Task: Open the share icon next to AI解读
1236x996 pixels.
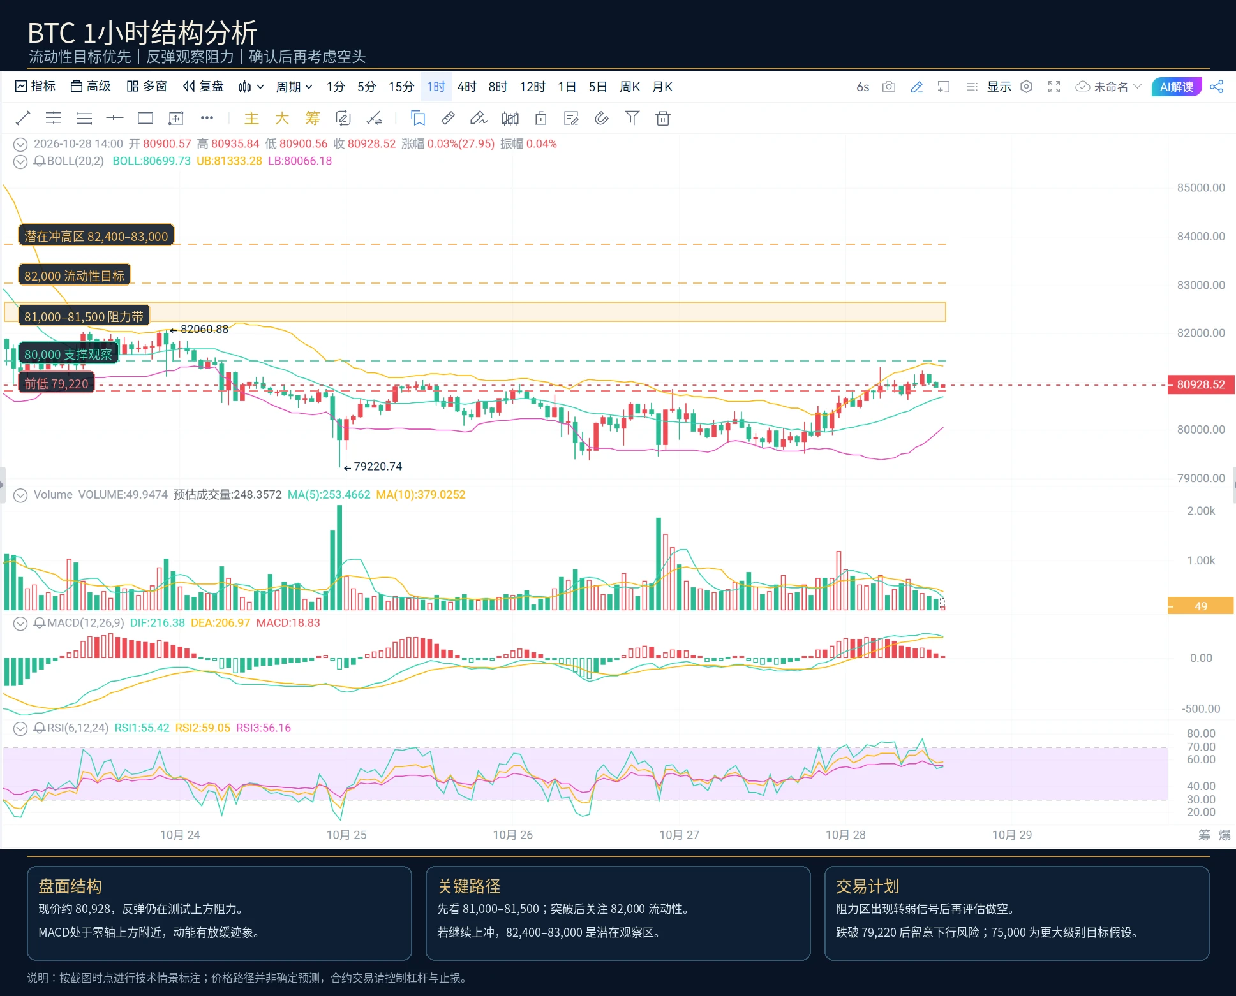Action: point(1217,87)
